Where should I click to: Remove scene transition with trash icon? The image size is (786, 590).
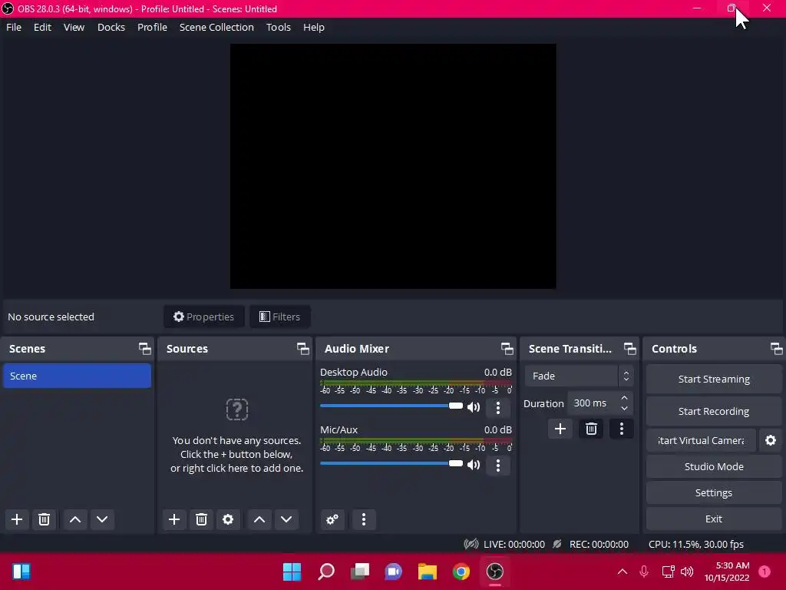(x=591, y=429)
